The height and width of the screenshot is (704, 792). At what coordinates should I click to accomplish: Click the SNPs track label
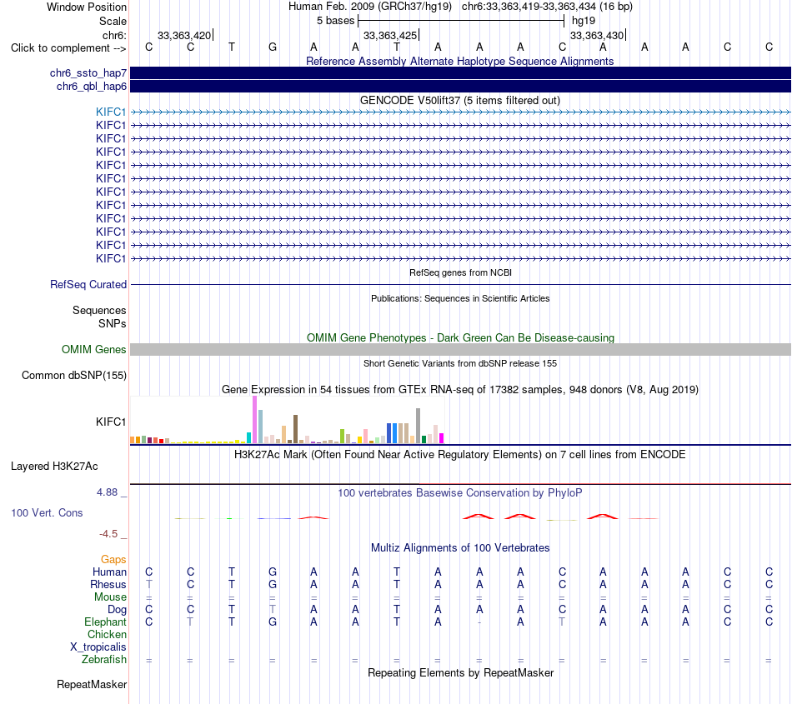[x=113, y=323]
